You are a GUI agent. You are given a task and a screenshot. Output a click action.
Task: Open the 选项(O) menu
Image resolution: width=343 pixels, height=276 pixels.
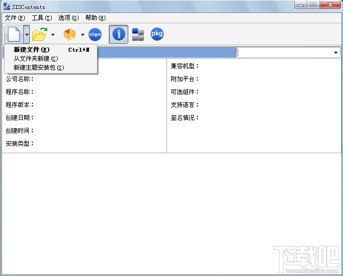(x=69, y=18)
